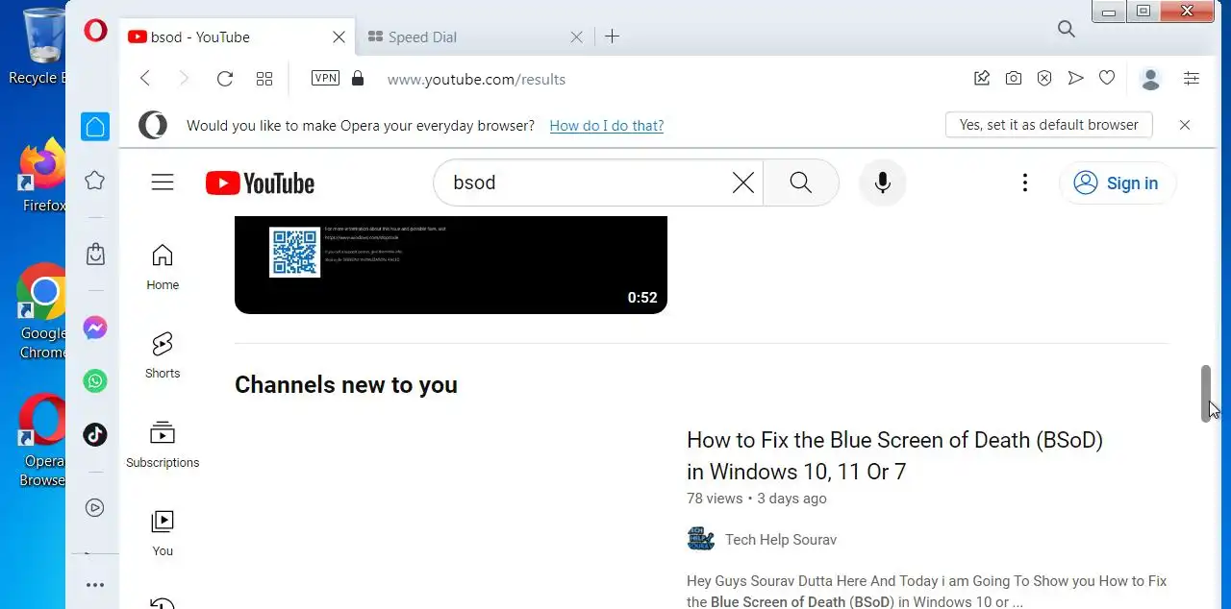
Task: Toggle the YouTube hamburger guide menu
Action: (x=163, y=183)
